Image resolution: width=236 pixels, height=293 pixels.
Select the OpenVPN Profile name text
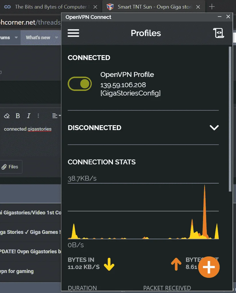click(127, 75)
